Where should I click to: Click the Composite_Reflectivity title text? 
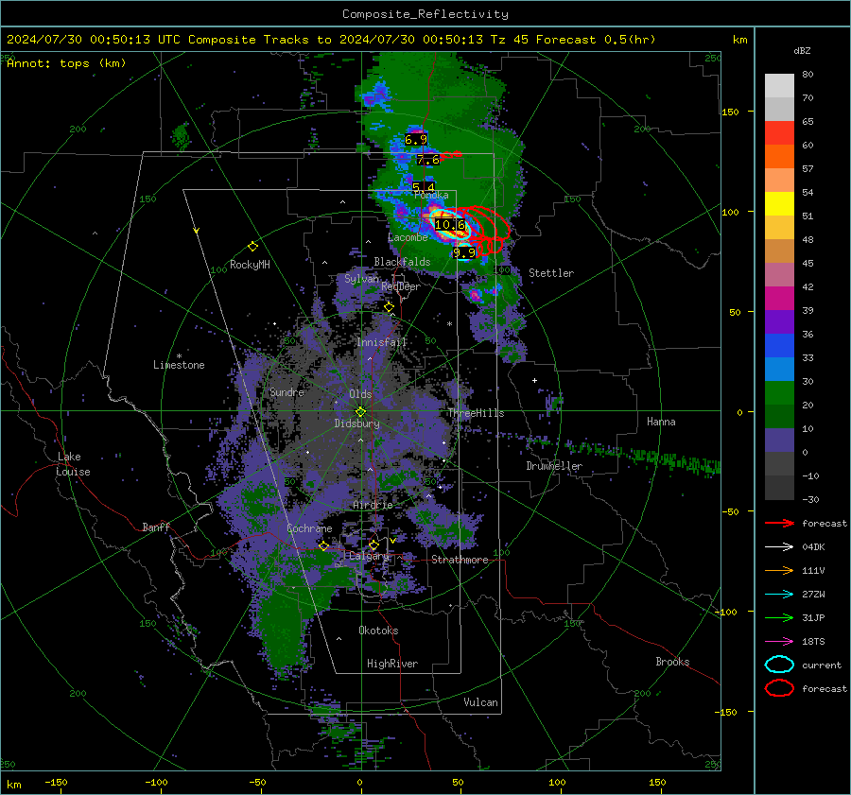click(425, 14)
